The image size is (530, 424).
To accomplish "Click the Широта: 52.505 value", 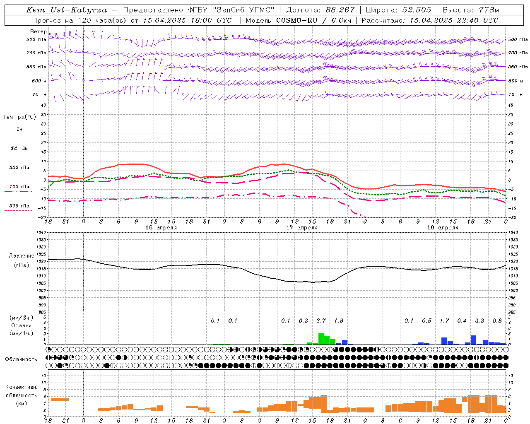I will pos(398,10).
